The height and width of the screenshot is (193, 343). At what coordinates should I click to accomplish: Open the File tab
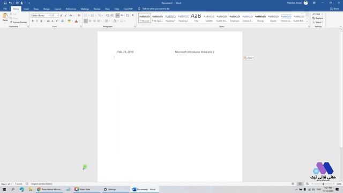pyautogui.click(x=5, y=9)
